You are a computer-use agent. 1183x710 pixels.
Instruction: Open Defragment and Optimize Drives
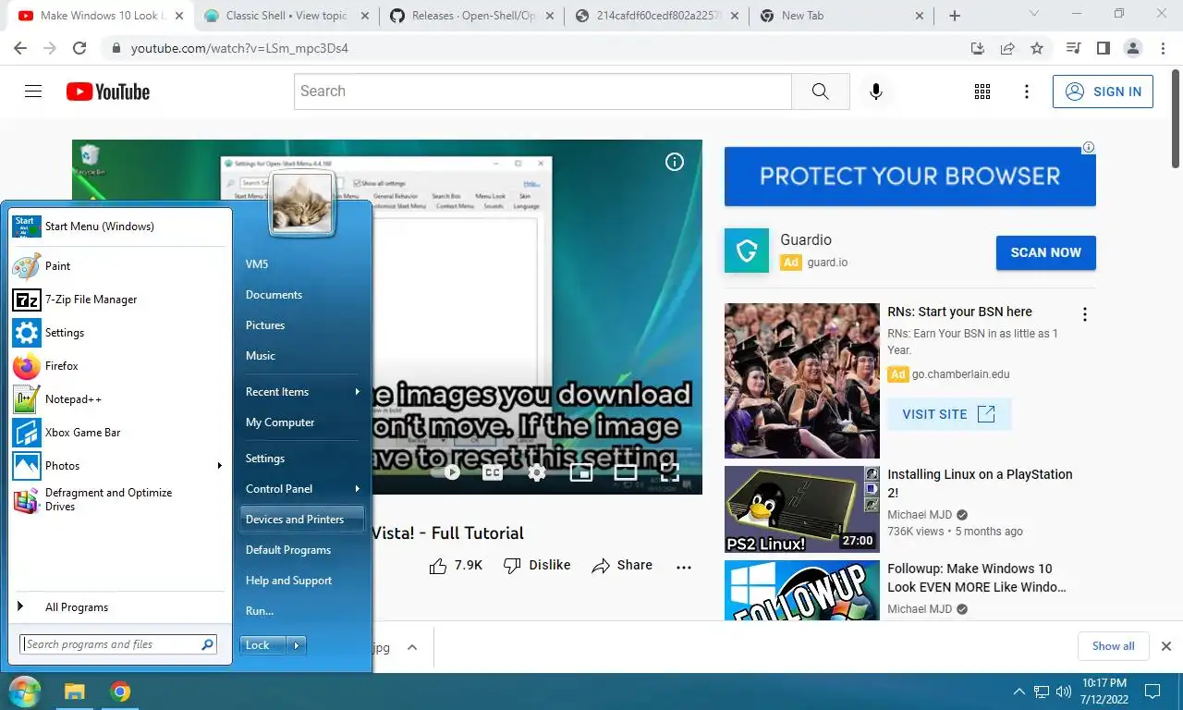pos(118,499)
